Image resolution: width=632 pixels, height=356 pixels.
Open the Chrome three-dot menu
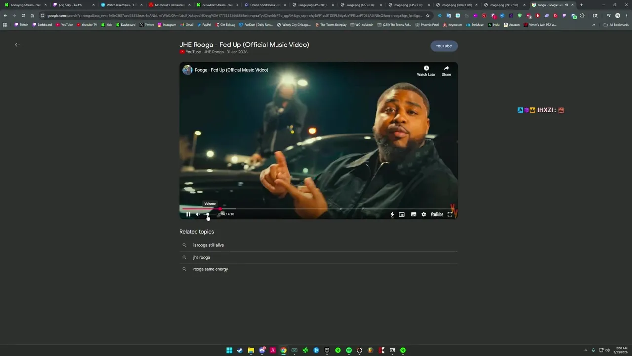click(626, 15)
